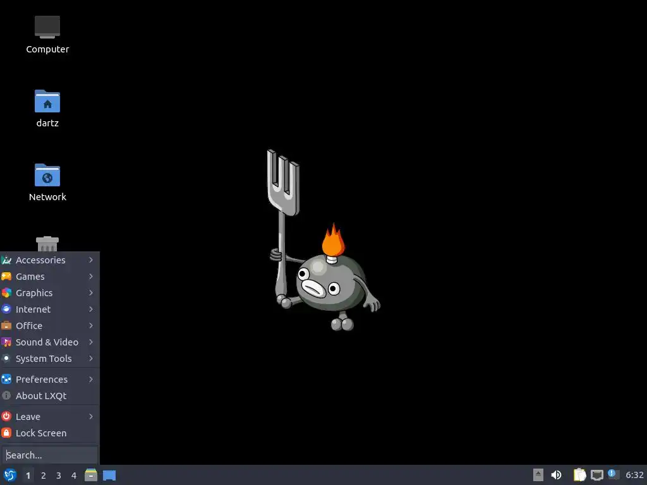Open the removable media eject tray icon
The width and height of the screenshot is (647, 485).
(x=538, y=475)
